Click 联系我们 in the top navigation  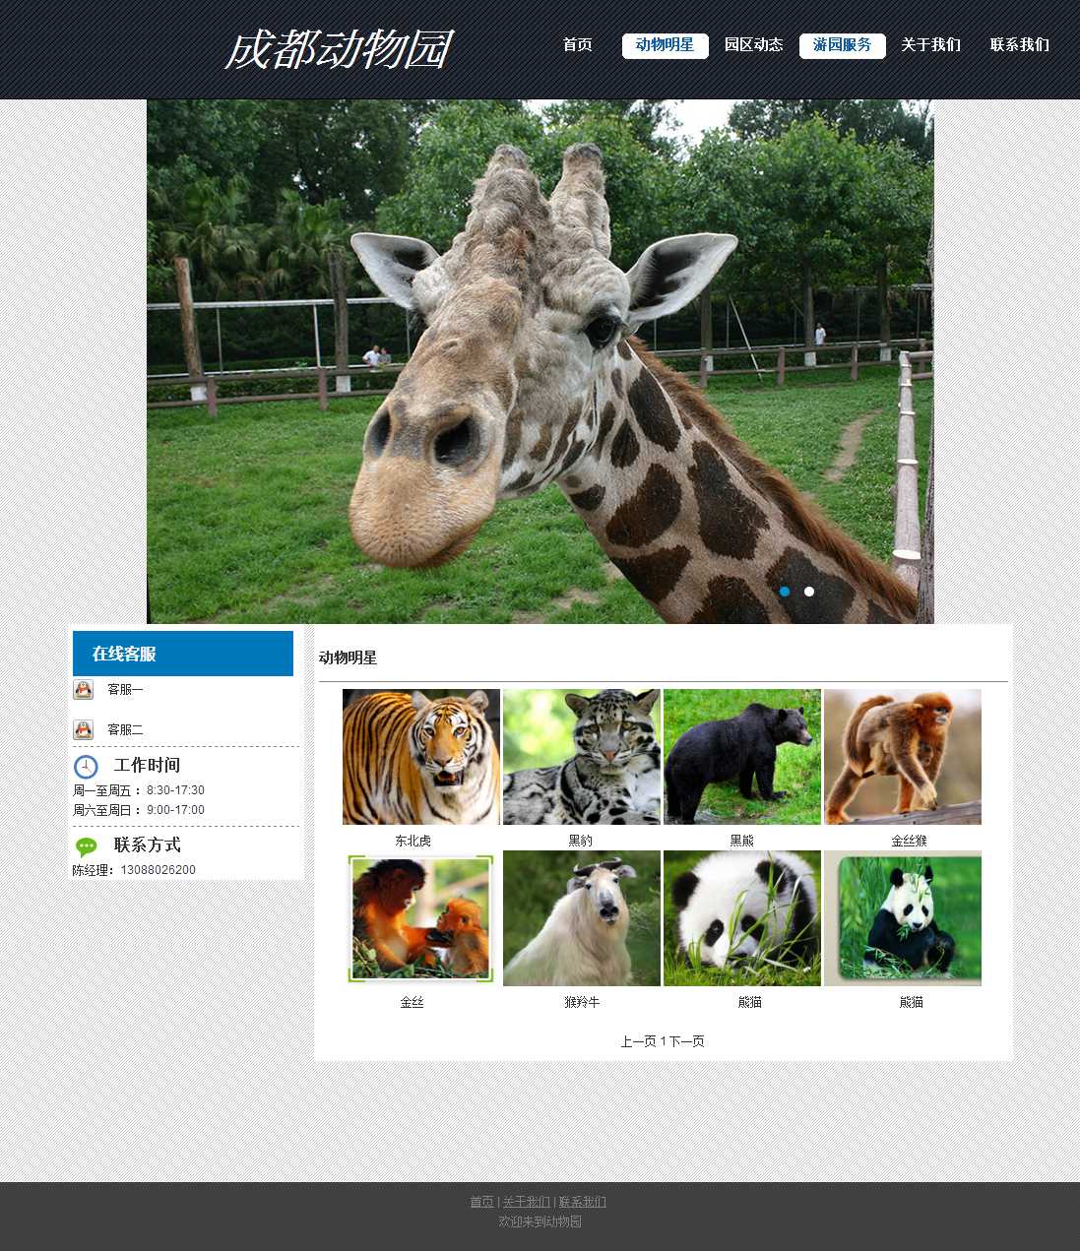(1019, 45)
